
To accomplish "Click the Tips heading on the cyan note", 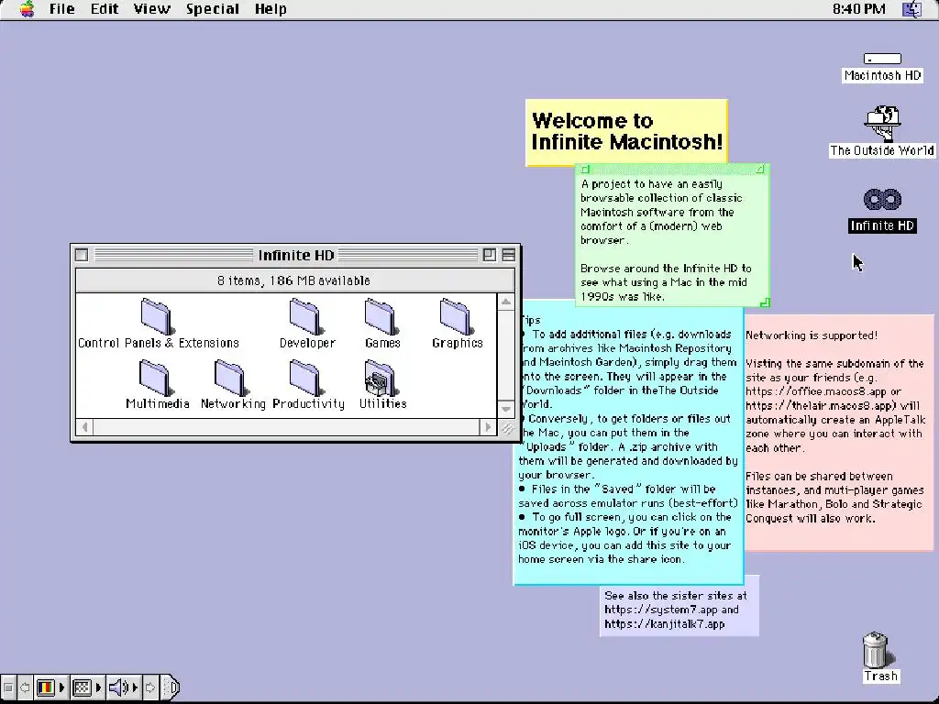I will click(531, 320).
